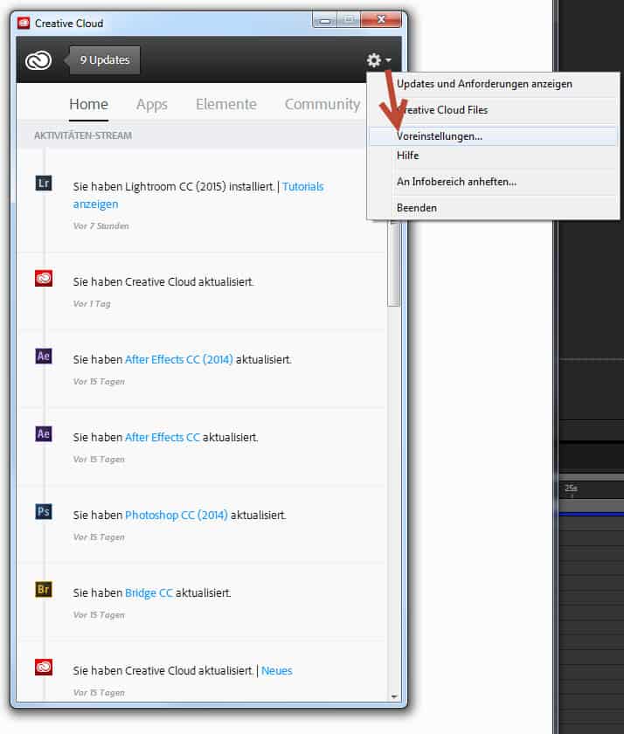The height and width of the screenshot is (734, 624).
Task: Click Beenden to quit
Action: (417, 208)
